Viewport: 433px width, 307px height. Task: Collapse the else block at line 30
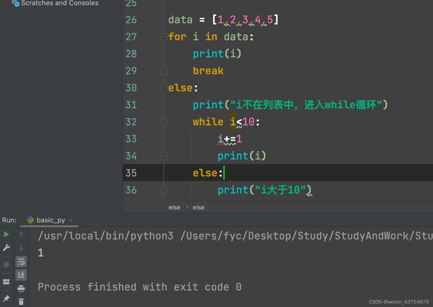163,88
